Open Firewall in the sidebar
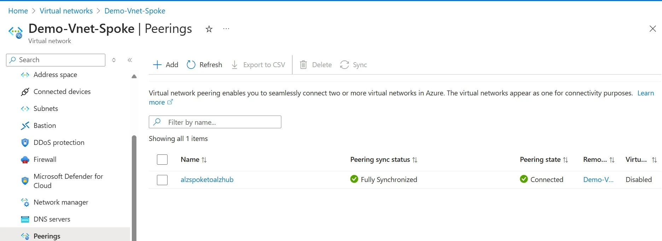The width and height of the screenshot is (662, 241). point(45,159)
